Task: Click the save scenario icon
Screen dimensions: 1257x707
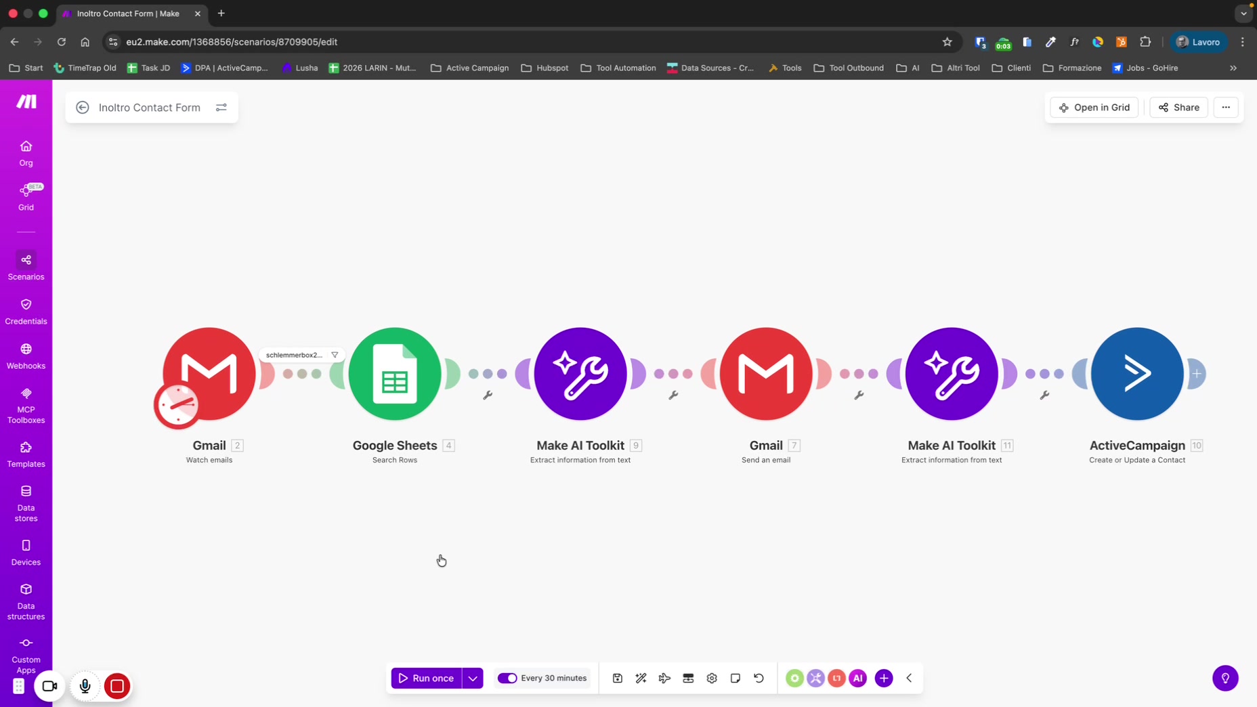Action: 618,678
